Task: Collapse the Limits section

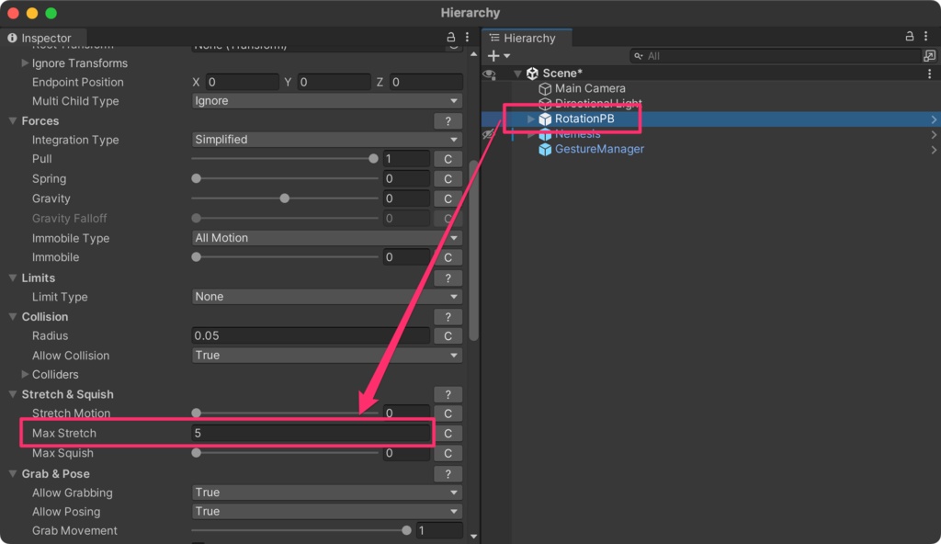Action: 13,278
